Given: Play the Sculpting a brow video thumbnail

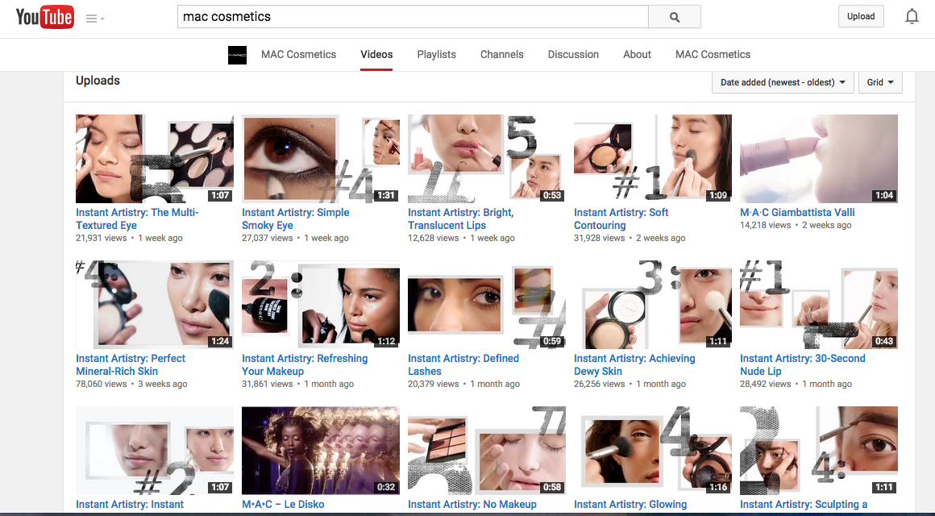Looking at the screenshot, I should (x=819, y=451).
